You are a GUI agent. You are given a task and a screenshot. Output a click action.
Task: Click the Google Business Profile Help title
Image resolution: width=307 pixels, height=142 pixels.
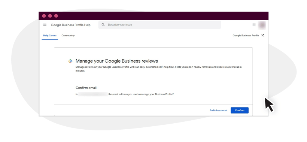click(71, 25)
